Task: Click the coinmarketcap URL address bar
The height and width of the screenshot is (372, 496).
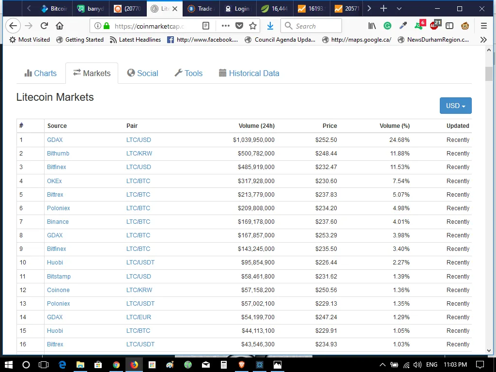Action: pyautogui.click(x=149, y=26)
